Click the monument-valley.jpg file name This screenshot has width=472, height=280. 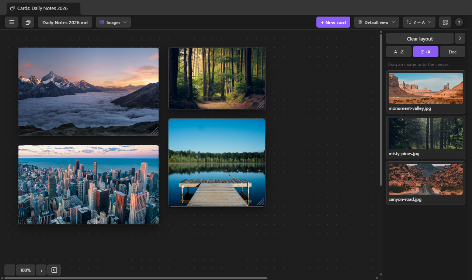[410, 108]
